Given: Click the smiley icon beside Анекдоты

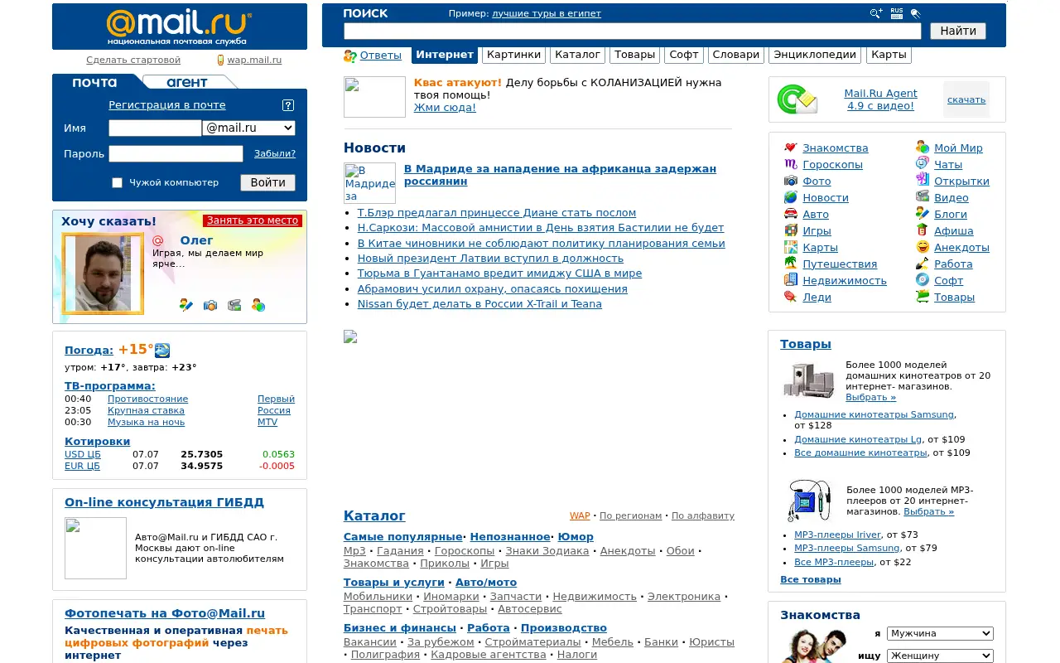Looking at the screenshot, I should [923, 247].
